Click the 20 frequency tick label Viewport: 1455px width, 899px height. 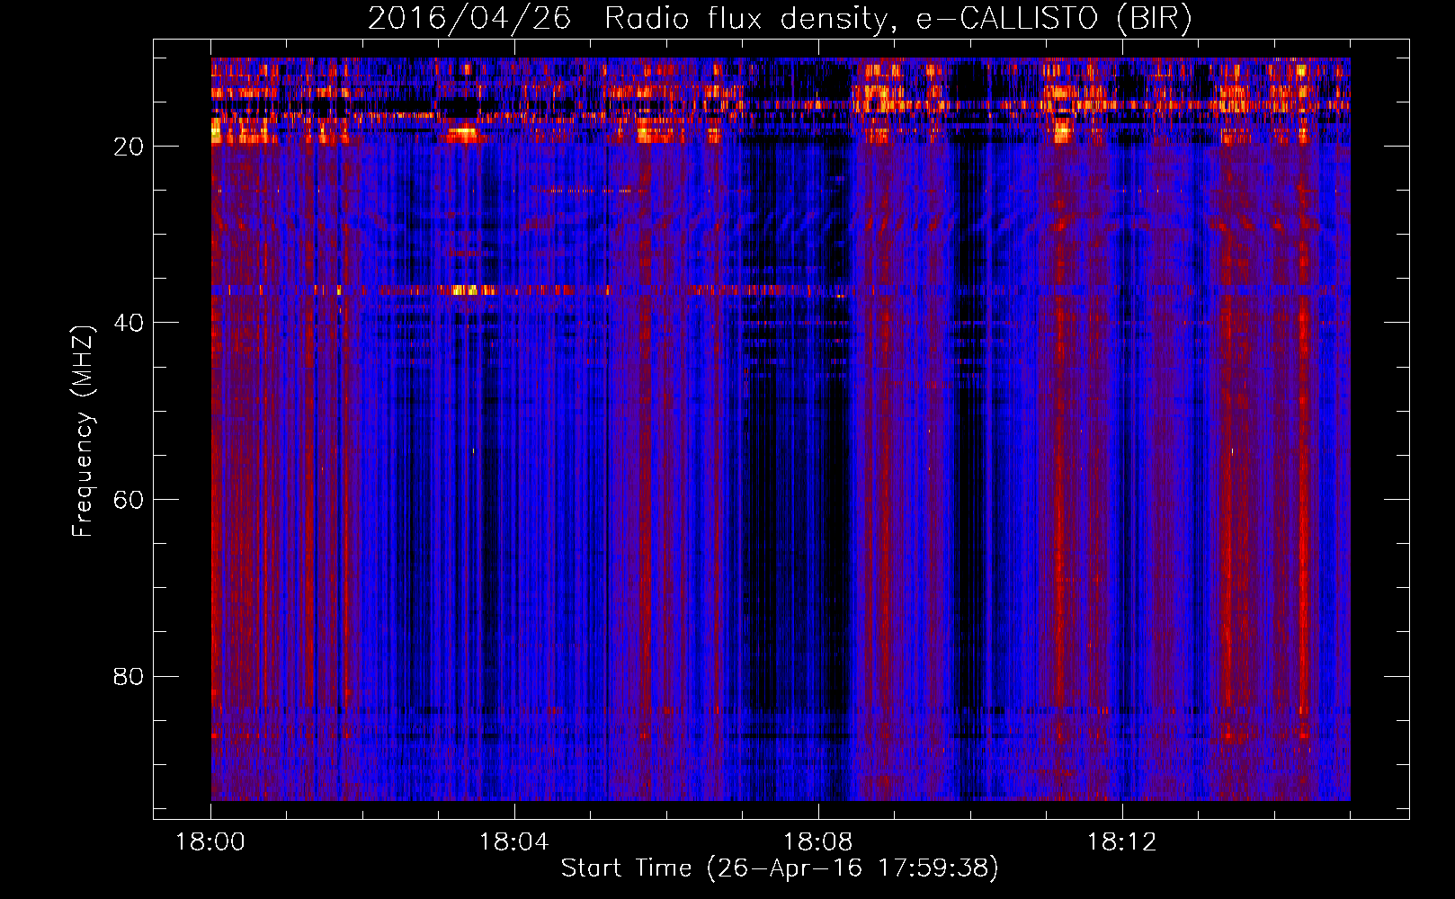(129, 147)
